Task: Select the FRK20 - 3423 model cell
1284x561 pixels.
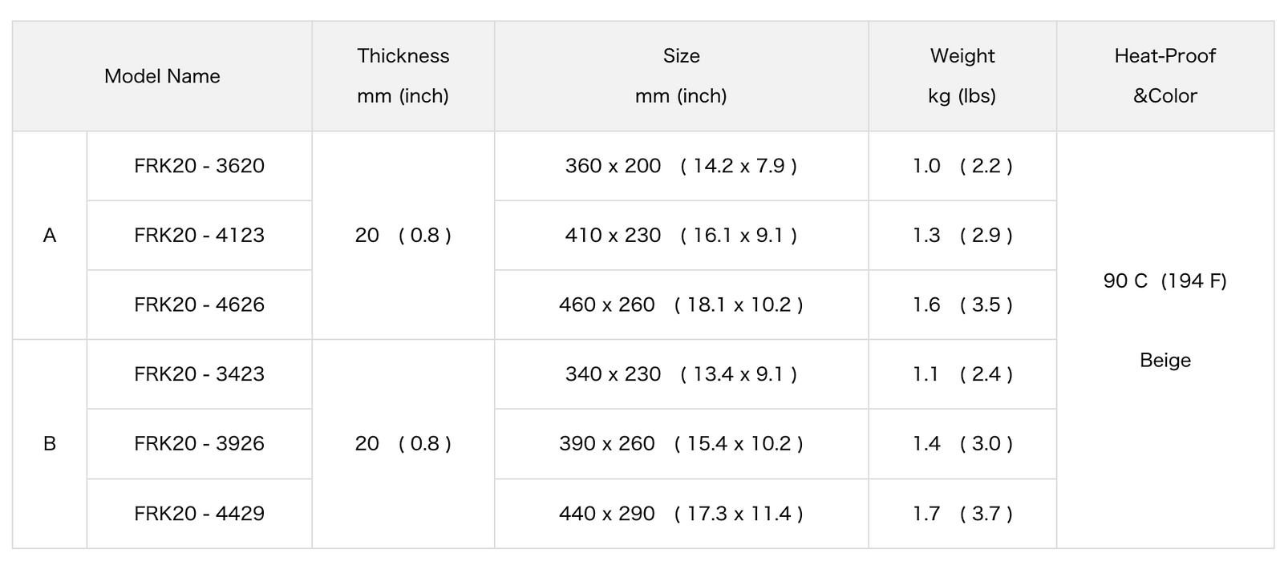Action: coord(199,374)
